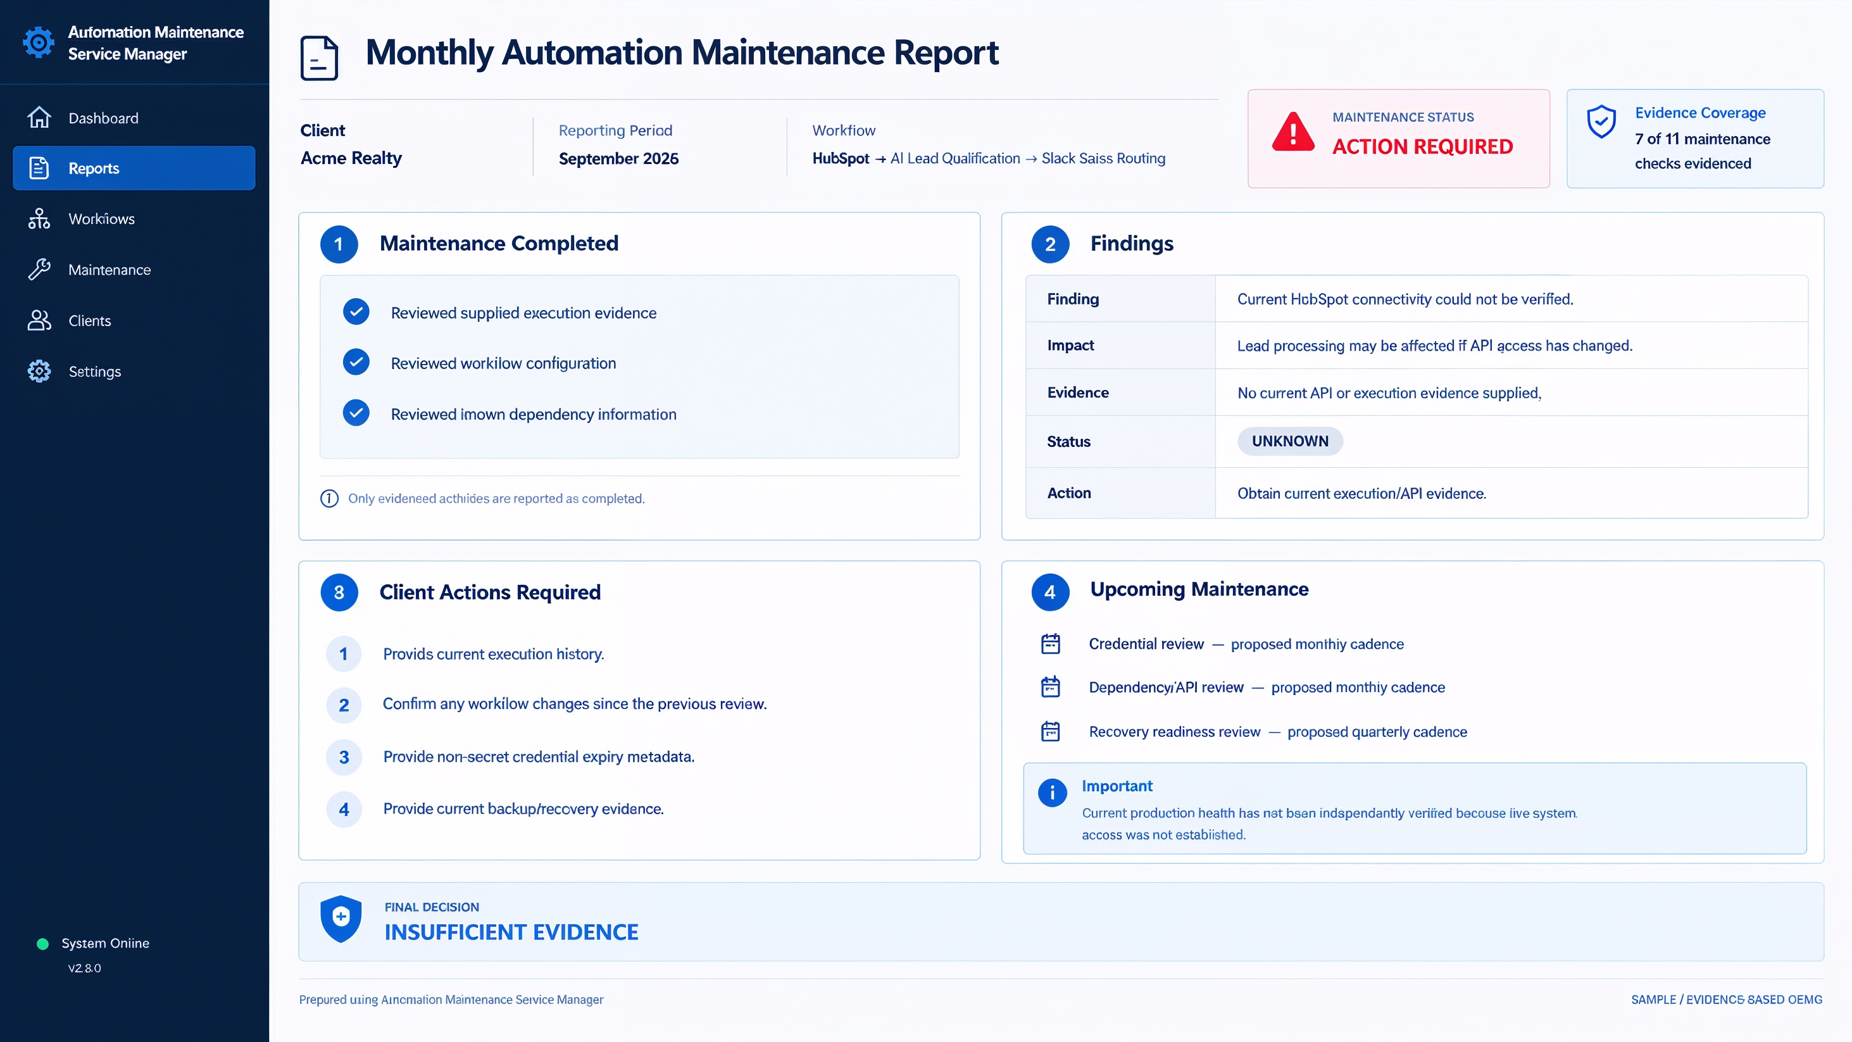Open Clients in the sidebar
This screenshot has height=1042, width=1852.
(134, 320)
